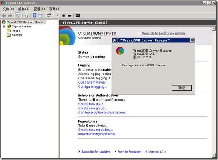Open the command prompt toolbar icon
The height and width of the screenshot is (160, 218).
pyautogui.click(x=78, y=15)
